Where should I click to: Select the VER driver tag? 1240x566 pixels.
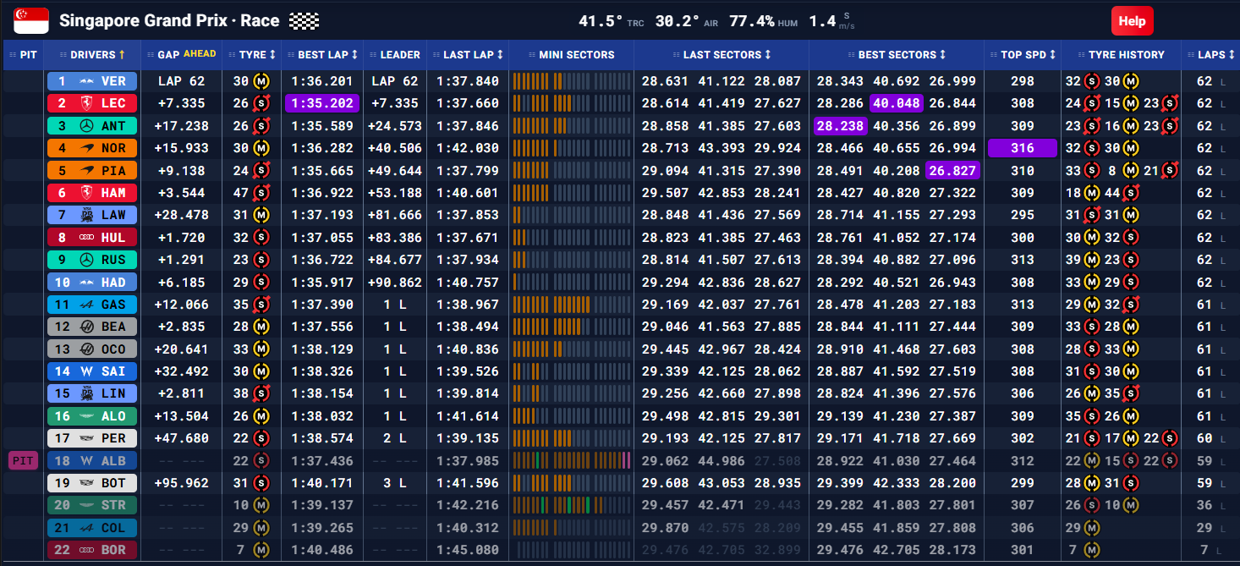[92, 81]
